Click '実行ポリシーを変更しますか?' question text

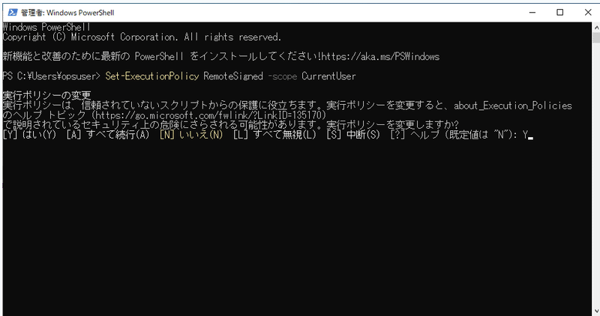pyautogui.click(x=392, y=124)
